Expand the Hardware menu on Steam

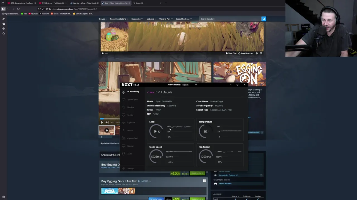[151, 19]
